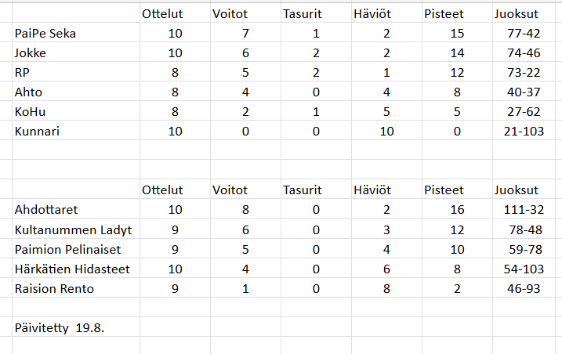The image size is (562, 354).
Task: Select the Päivitetty 19.8. cell
Action: point(76,327)
